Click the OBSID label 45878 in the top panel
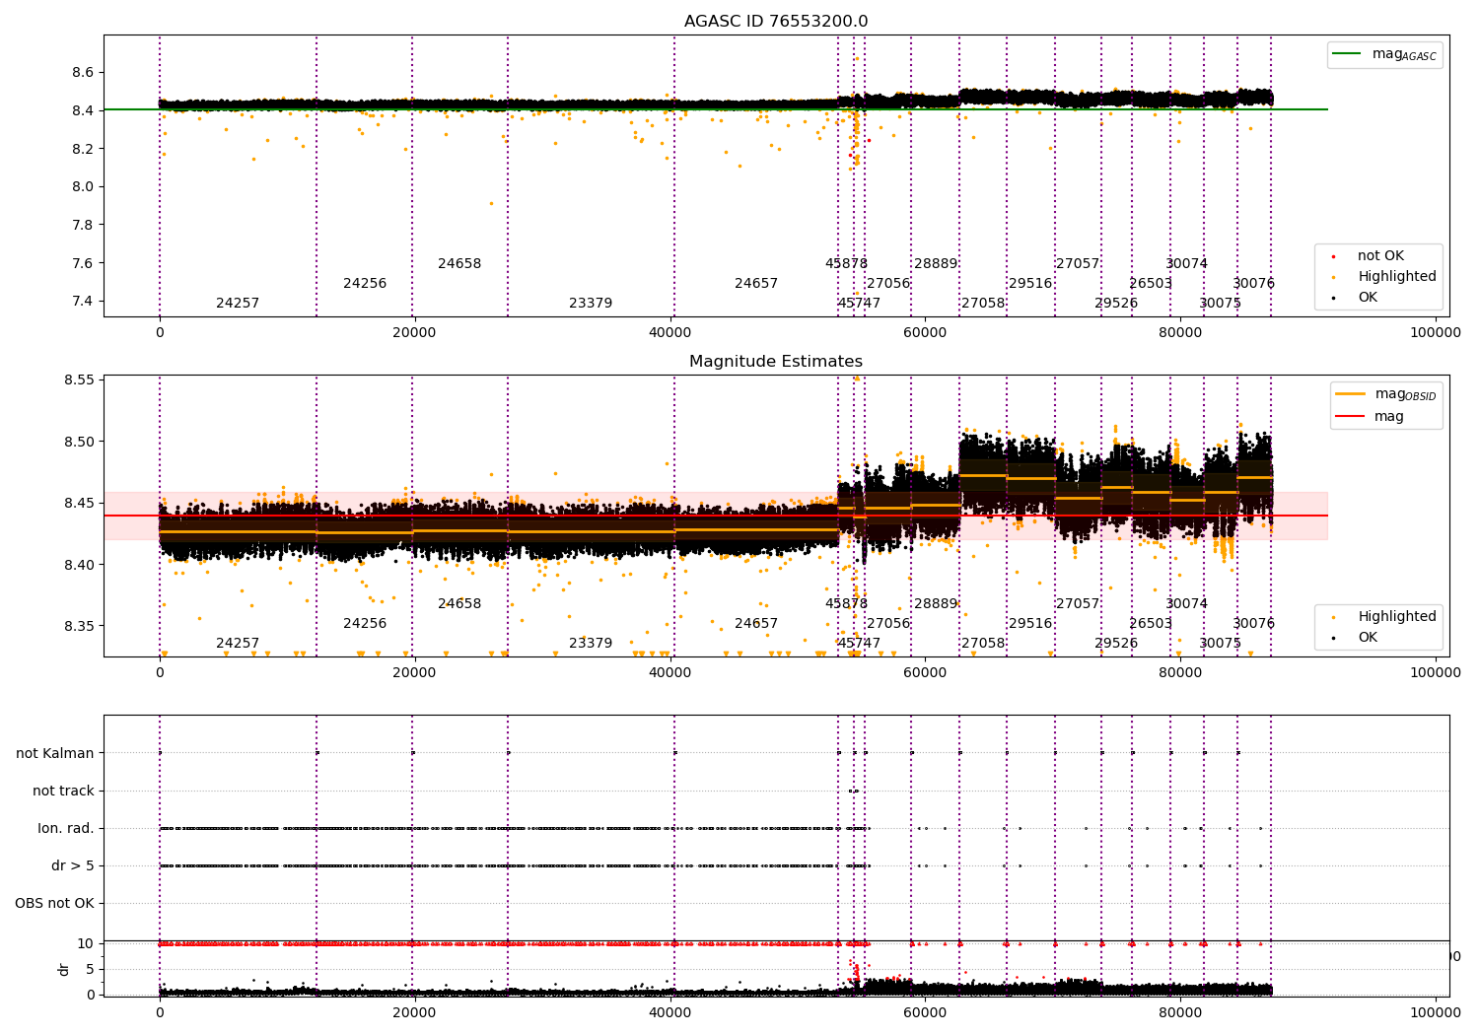This screenshot has width=1479, height=1035. coord(846,264)
